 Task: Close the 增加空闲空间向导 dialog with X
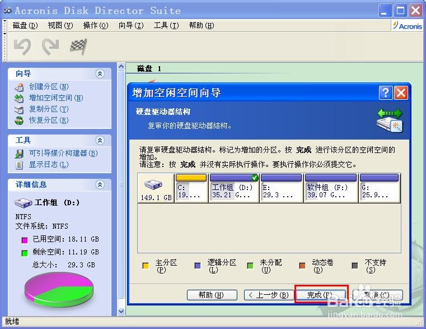(x=401, y=93)
